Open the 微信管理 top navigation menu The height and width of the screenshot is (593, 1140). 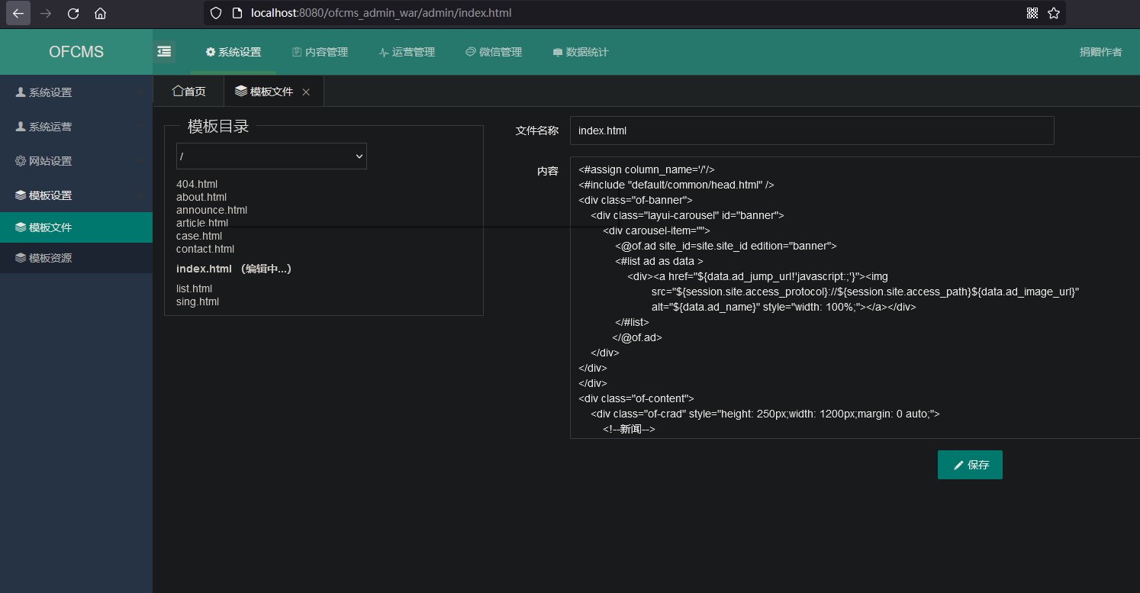tap(494, 52)
